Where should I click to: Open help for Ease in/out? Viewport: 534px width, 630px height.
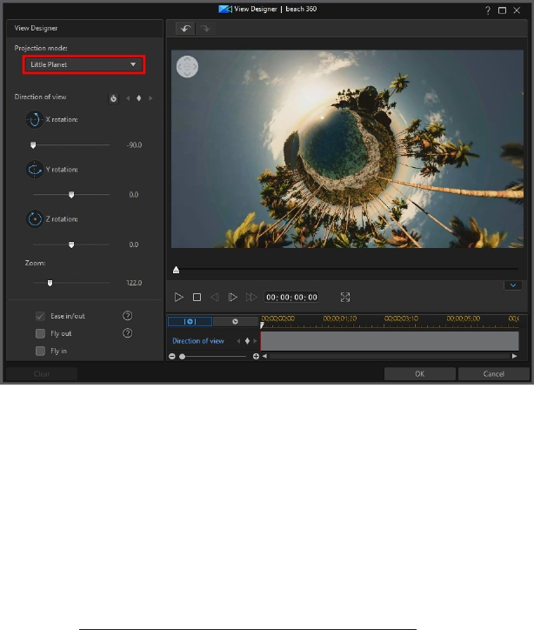[127, 316]
